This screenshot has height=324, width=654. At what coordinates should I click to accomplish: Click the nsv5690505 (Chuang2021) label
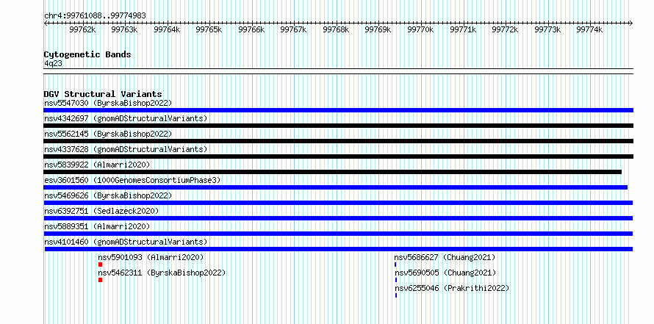(445, 273)
